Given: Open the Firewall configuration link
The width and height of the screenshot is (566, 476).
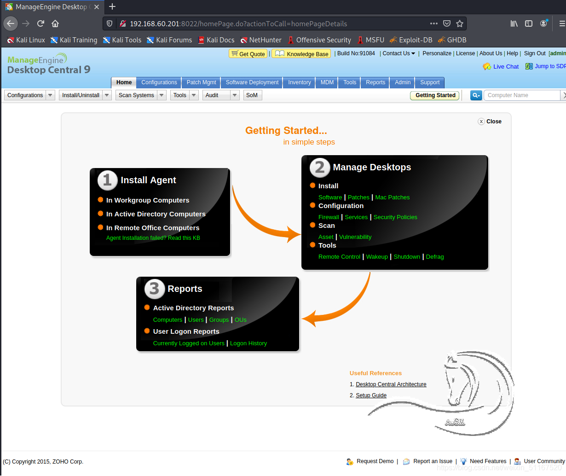Looking at the screenshot, I should 329,217.
